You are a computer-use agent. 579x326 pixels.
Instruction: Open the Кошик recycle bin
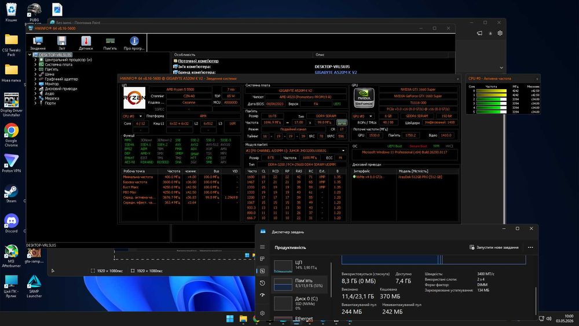[x=11, y=13]
